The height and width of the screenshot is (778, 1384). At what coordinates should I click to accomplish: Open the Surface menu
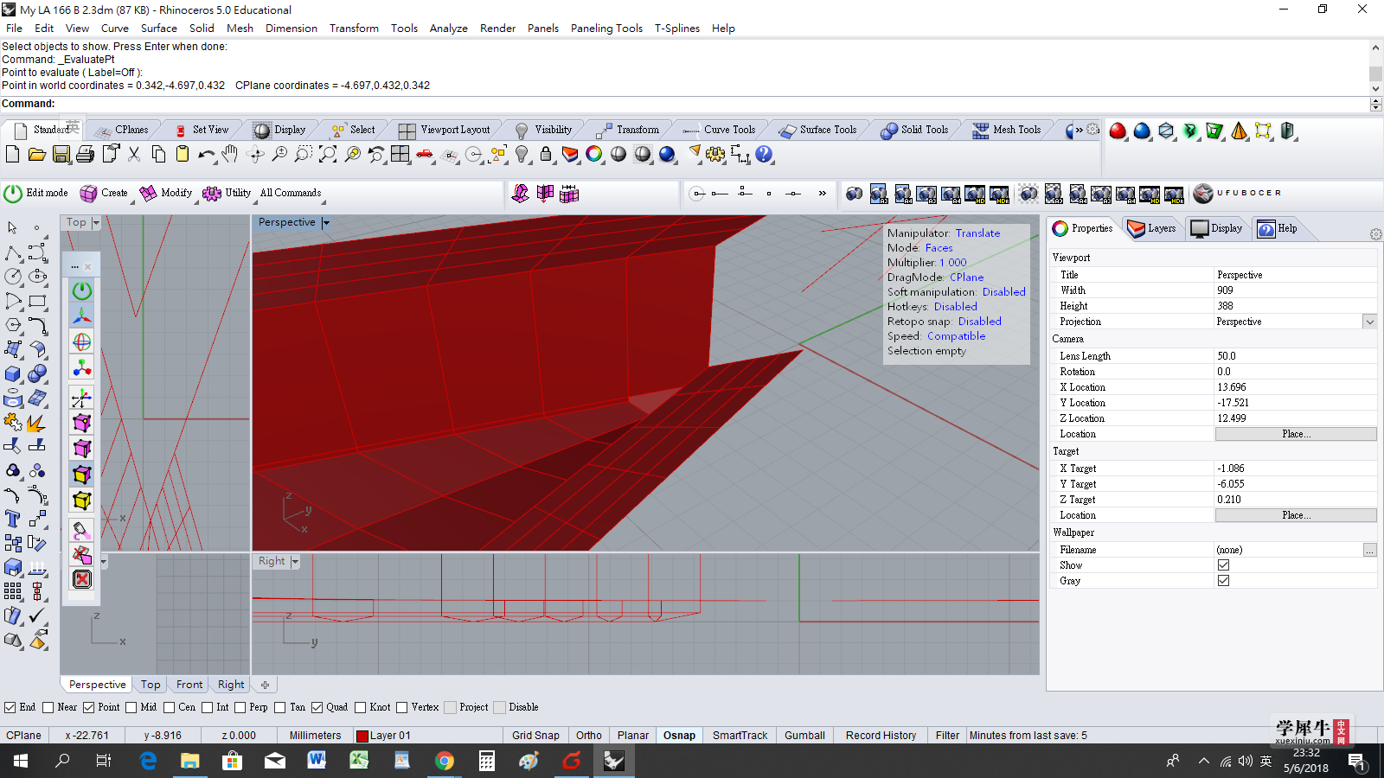tap(159, 28)
